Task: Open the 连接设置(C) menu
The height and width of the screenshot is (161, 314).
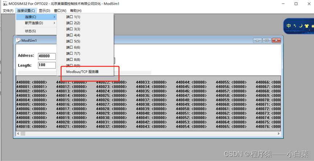Action: pyautogui.click(x=26, y=11)
